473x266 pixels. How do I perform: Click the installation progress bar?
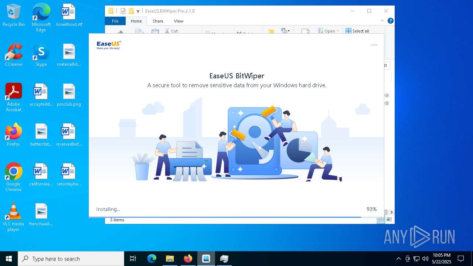[236, 217]
